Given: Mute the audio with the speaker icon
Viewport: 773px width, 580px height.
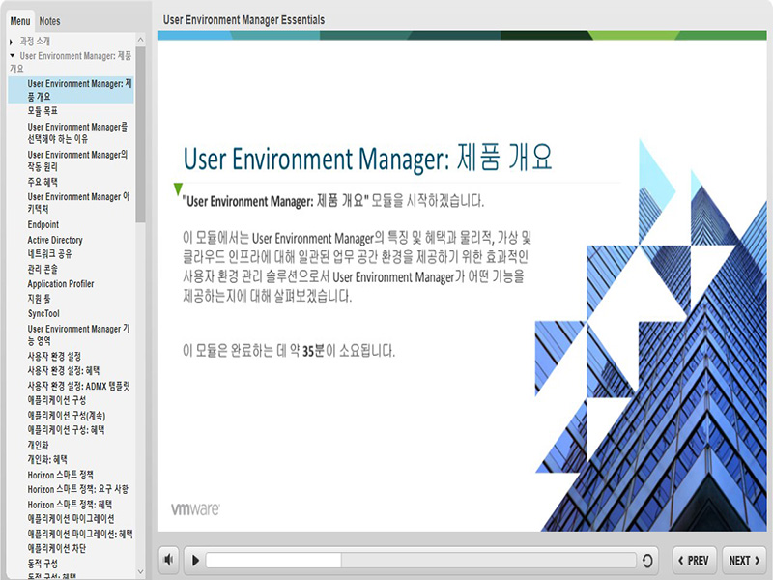Looking at the screenshot, I should (x=169, y=560).
